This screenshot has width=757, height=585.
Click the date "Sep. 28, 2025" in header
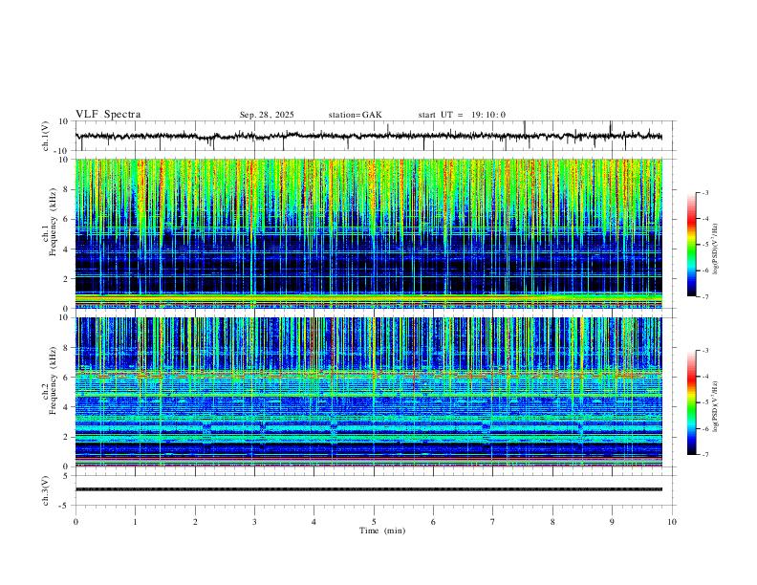[x=267, y=115]
